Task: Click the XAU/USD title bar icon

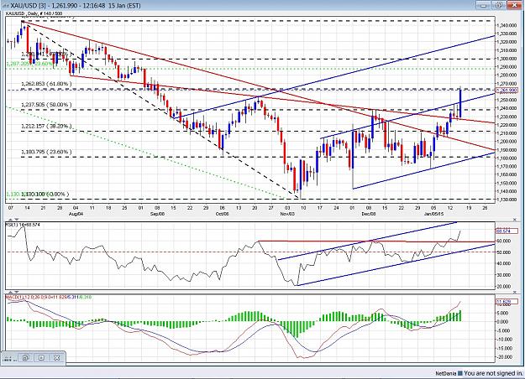Action: tap(6, 5)
